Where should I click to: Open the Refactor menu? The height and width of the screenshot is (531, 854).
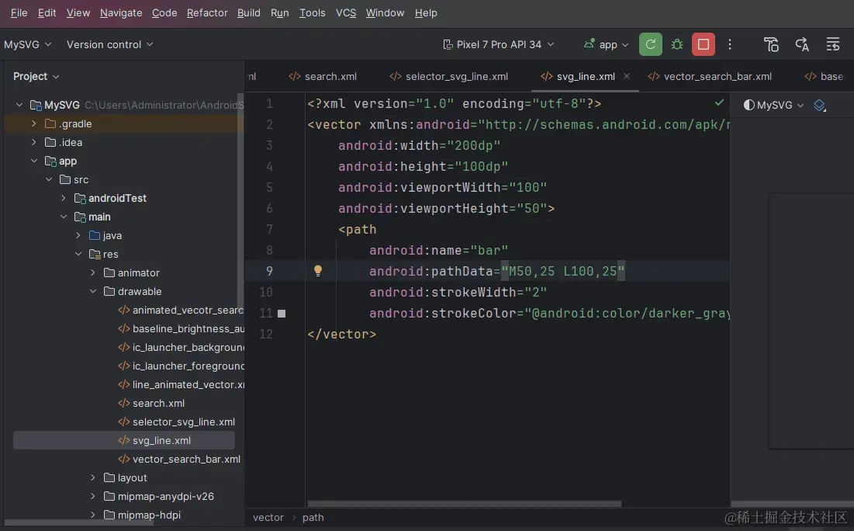(207, 12)
